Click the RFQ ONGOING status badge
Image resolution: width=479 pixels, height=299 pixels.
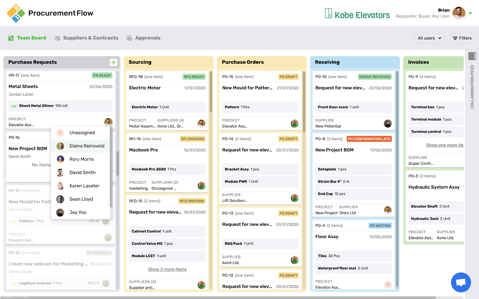[x=192, y=201]
